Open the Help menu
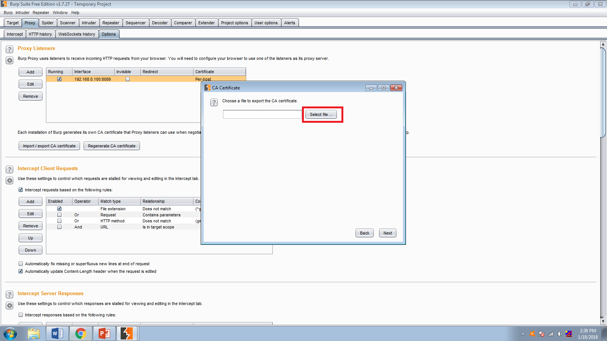The image size is (607, 341). (75, 13)
